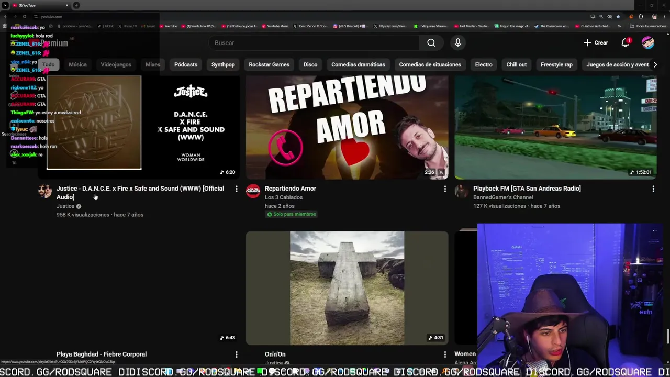The height and width of the screenshot is (377, 670).
Task: Start voice search with the microphone
Action: coord(458,43)
